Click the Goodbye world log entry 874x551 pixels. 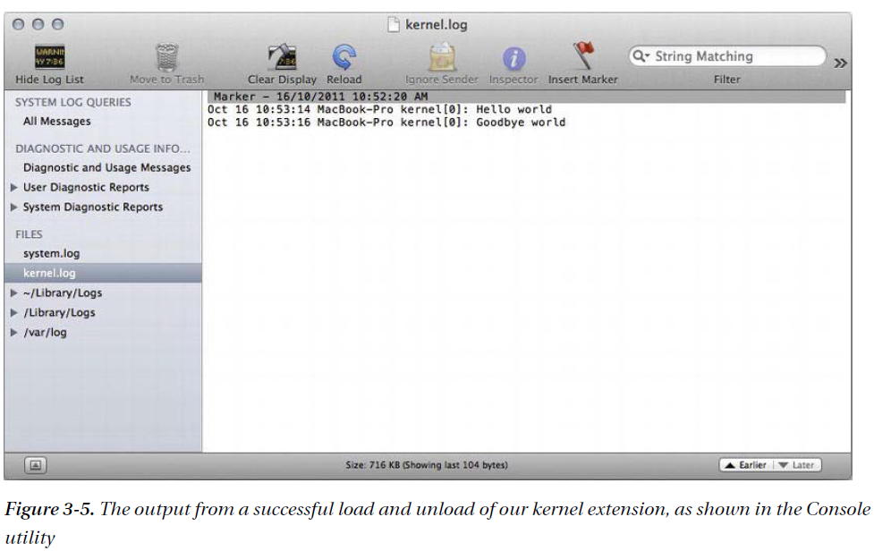click(x=386, y=122)
